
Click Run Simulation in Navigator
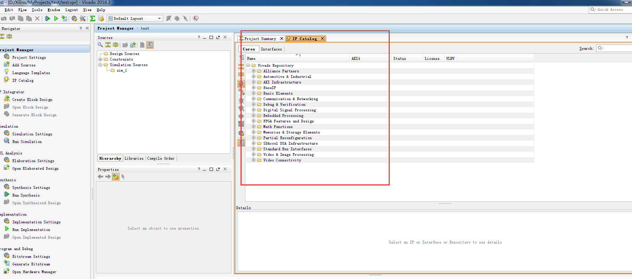click(27, 142)
